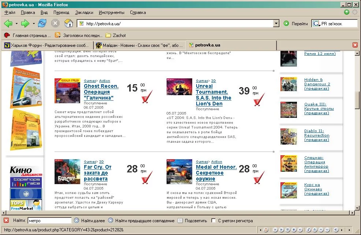Click the Highlight (Подсветить) icon
This screenshot has width=361, height=235.
180,220
